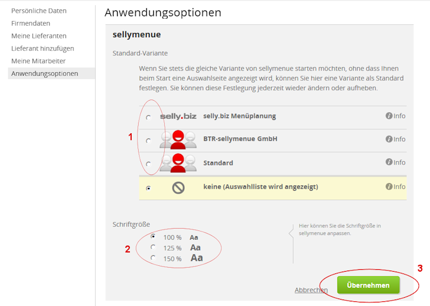Viewport: 430px width, 306px height.
Task: Open Firmendaten in the sidebar
Action: pyautogui.click(x=30, y=23)
